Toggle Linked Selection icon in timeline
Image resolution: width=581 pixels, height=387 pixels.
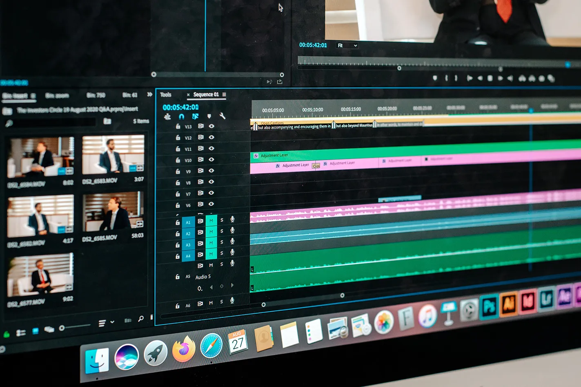195,117
